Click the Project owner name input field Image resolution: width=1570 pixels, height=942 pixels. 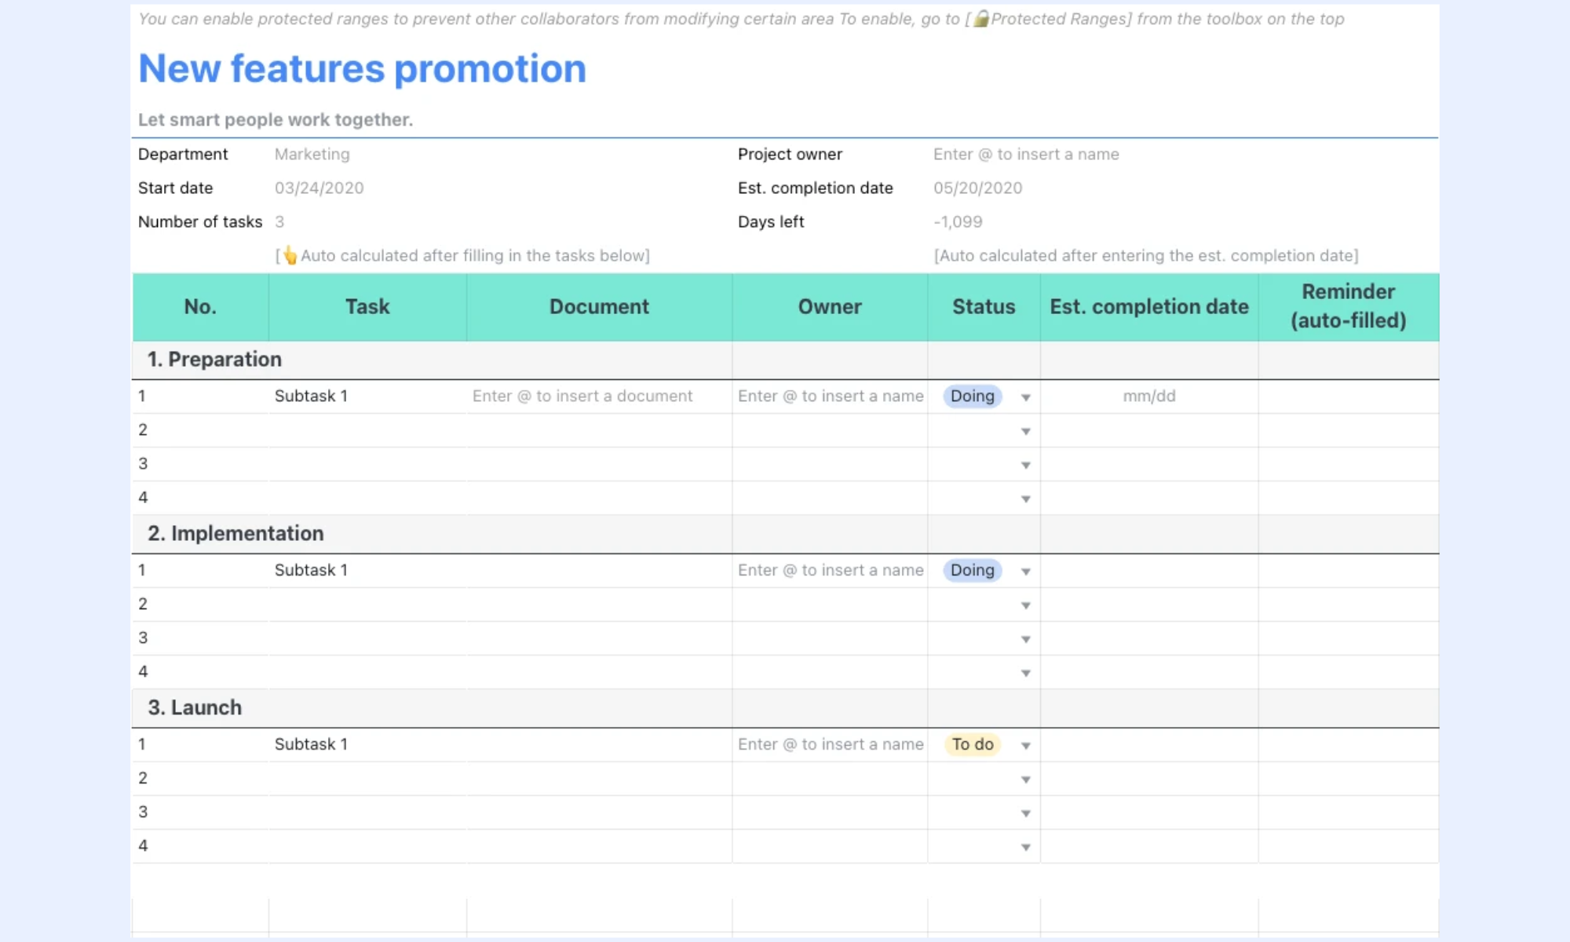(1026, 154)
